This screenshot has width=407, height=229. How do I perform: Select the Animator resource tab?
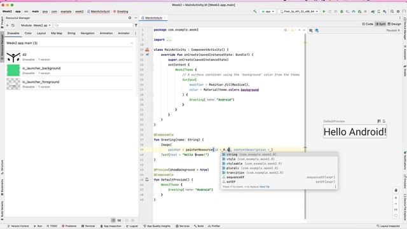(x=124, y=33)
